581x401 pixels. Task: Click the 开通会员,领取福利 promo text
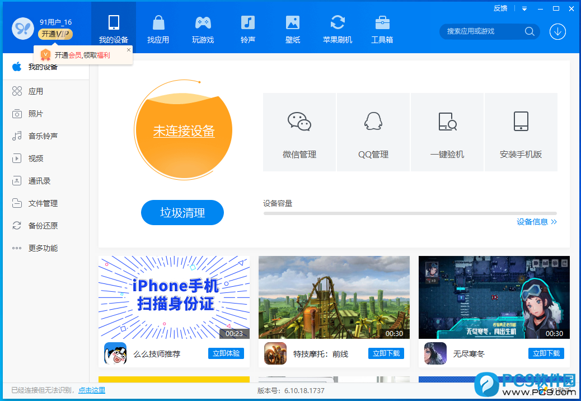[x=82, y=55]
